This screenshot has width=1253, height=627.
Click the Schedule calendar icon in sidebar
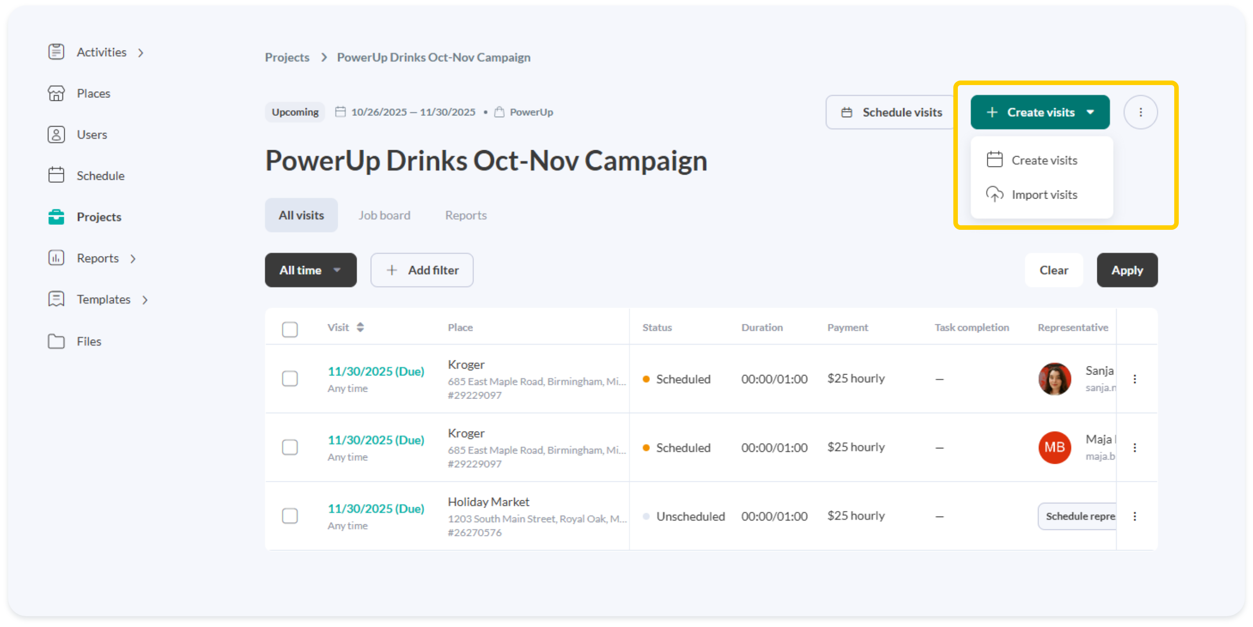click(56, 176)
